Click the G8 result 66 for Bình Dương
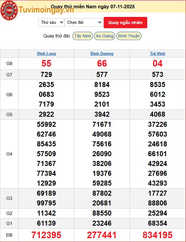 (102, 63)
